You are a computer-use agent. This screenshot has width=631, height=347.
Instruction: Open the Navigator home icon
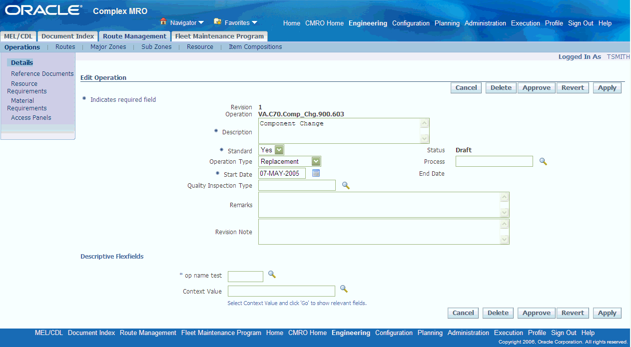coord(163,22)
